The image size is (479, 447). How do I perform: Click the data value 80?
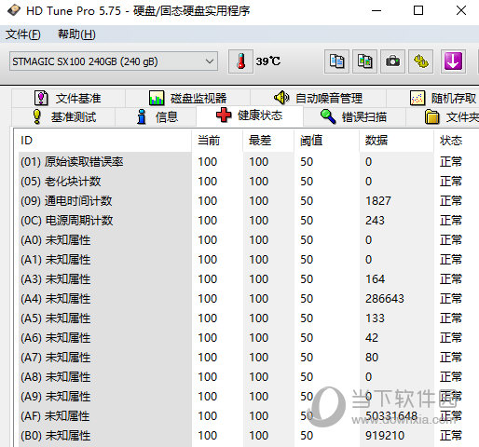372,358
